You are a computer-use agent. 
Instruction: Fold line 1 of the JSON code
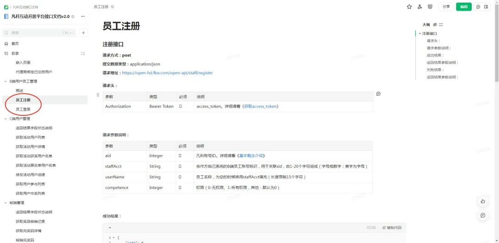[x=113, y=237]
